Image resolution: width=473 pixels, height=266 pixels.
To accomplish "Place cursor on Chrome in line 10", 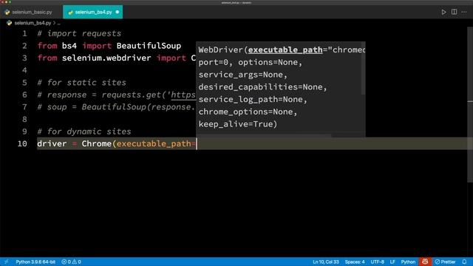I will click(x=97, y=144).
